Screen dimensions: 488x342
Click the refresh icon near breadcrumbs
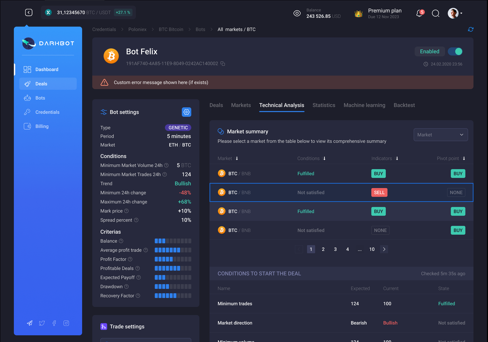[x=471, y=30]
